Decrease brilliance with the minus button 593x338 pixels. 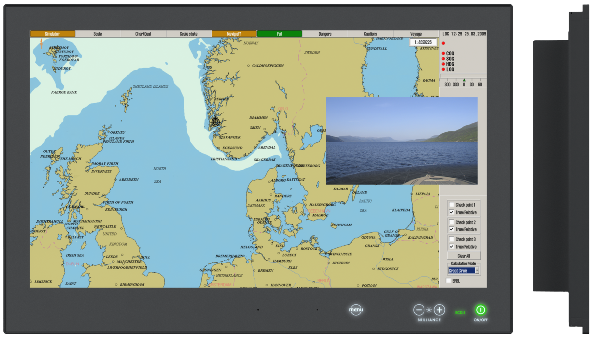419,310
